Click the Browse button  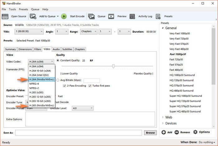click(x=150, y=133)
